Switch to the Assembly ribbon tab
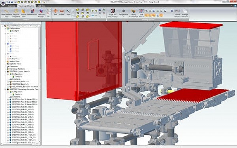Image resolution: width=237 pixels, height=148 pixels. pos(11,6)
